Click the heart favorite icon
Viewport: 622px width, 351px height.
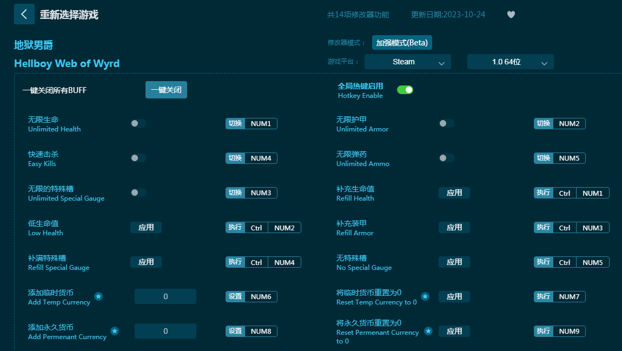[x=511, y=15]
